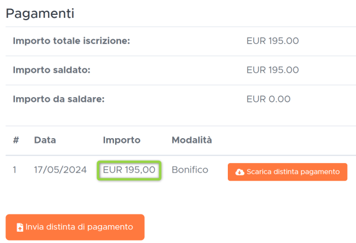Click the Data column header
356x243 pixels.
click(45, 140)
